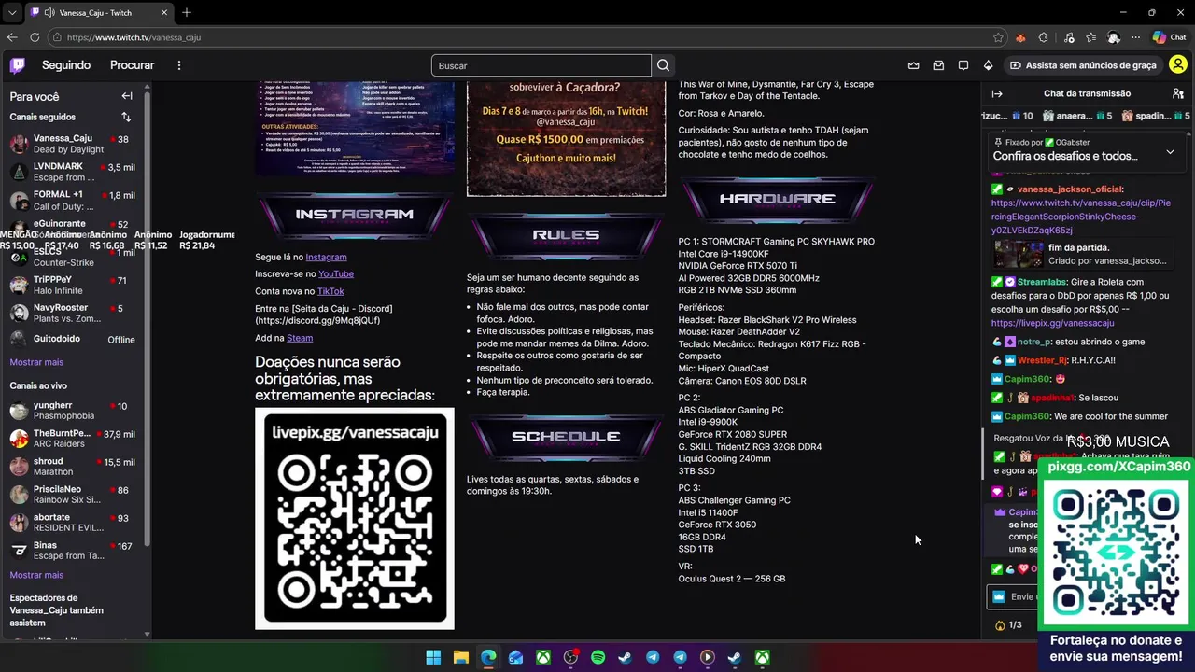Screen dimensions: 1195x672
Task: Open whispers speech bubble icon
Action: coord(963,65)
